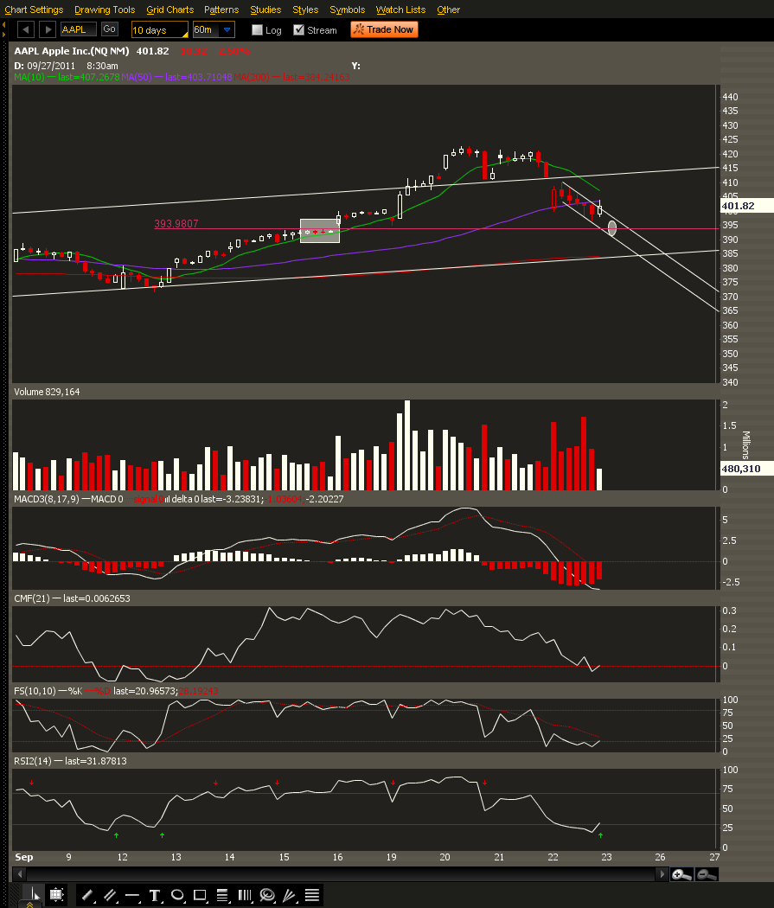Select the trendline drawing tool
Screen dimensions: 774x908
click(87, 895)
